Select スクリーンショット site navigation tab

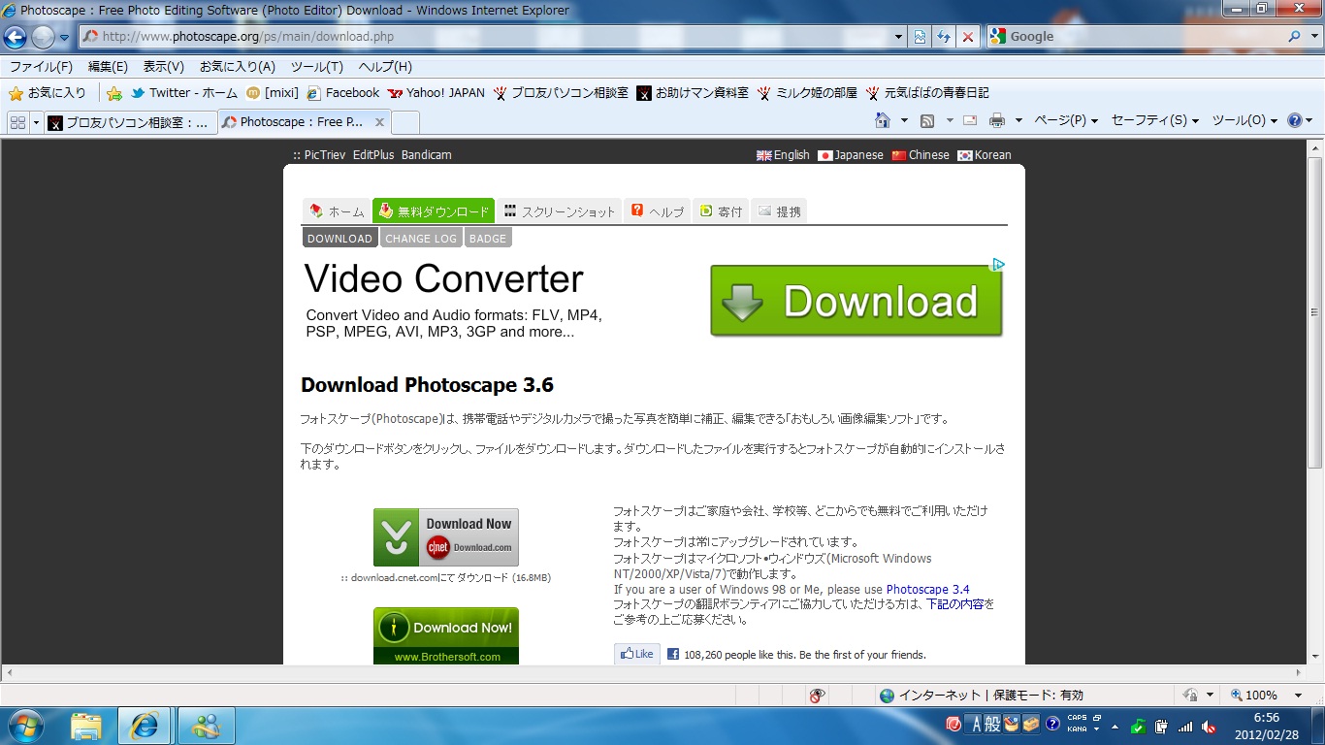[559, 211]
